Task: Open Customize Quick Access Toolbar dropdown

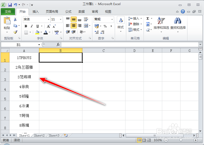Action: click(32, 5)
